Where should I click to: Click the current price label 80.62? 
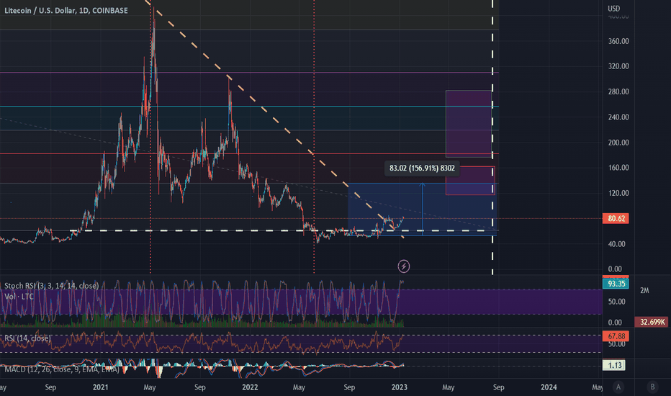pos(616,218)
